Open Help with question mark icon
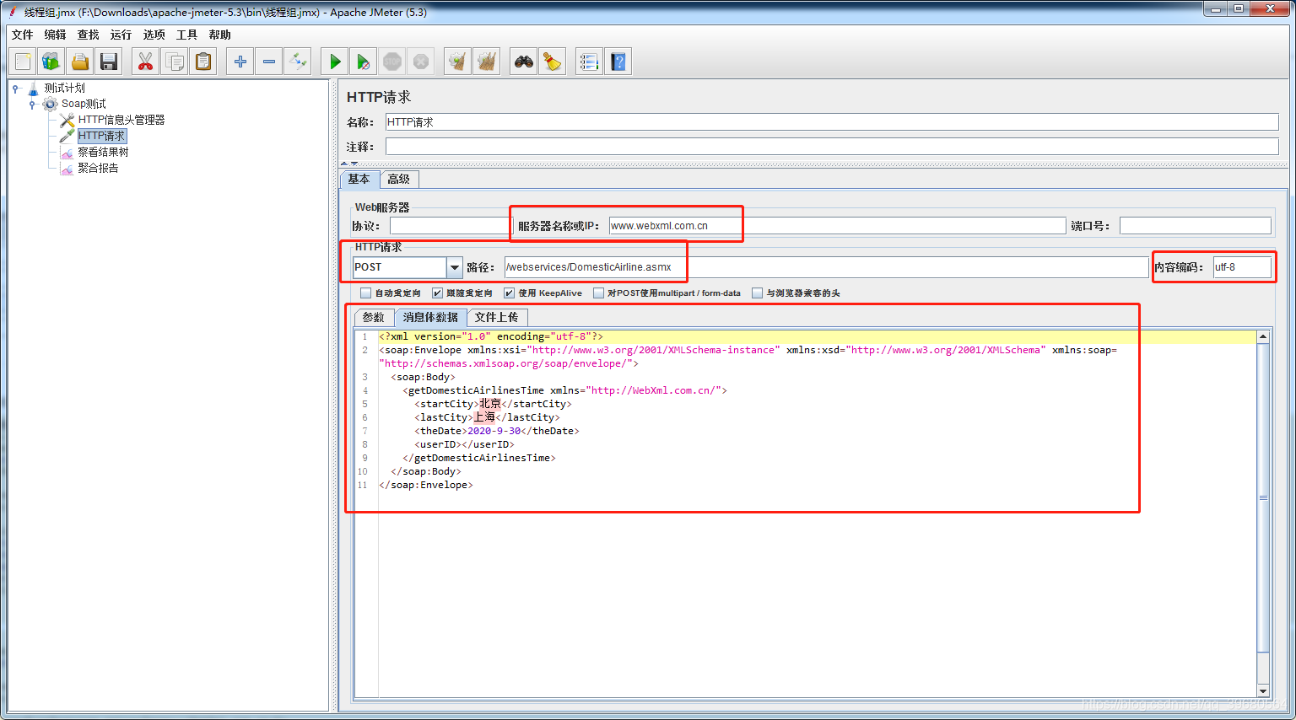This screenshot has width=1296, height=720. (x=618, y=62)
